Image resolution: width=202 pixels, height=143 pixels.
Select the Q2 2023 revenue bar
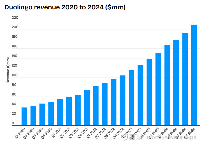(140, 95)
